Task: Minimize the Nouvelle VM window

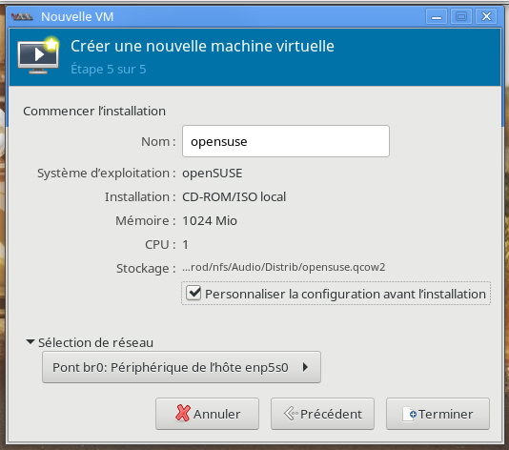Action: (437, 16)
